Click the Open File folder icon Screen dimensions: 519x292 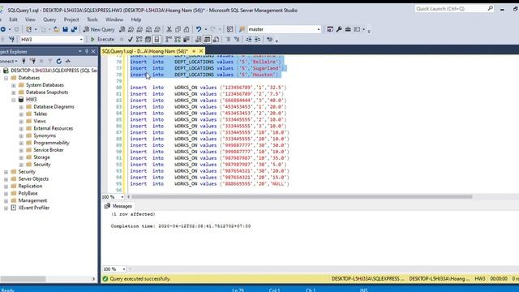click(x=57, y=29)
